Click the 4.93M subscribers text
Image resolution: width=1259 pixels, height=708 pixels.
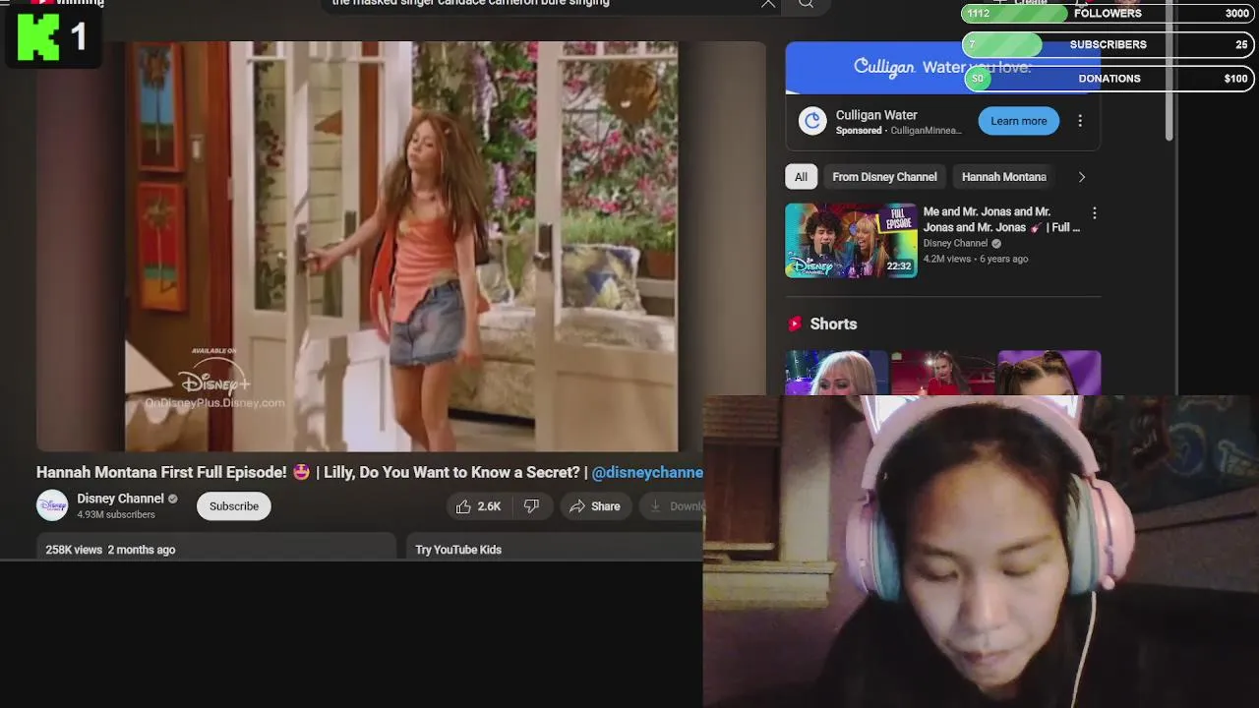[x=116, y=515]
